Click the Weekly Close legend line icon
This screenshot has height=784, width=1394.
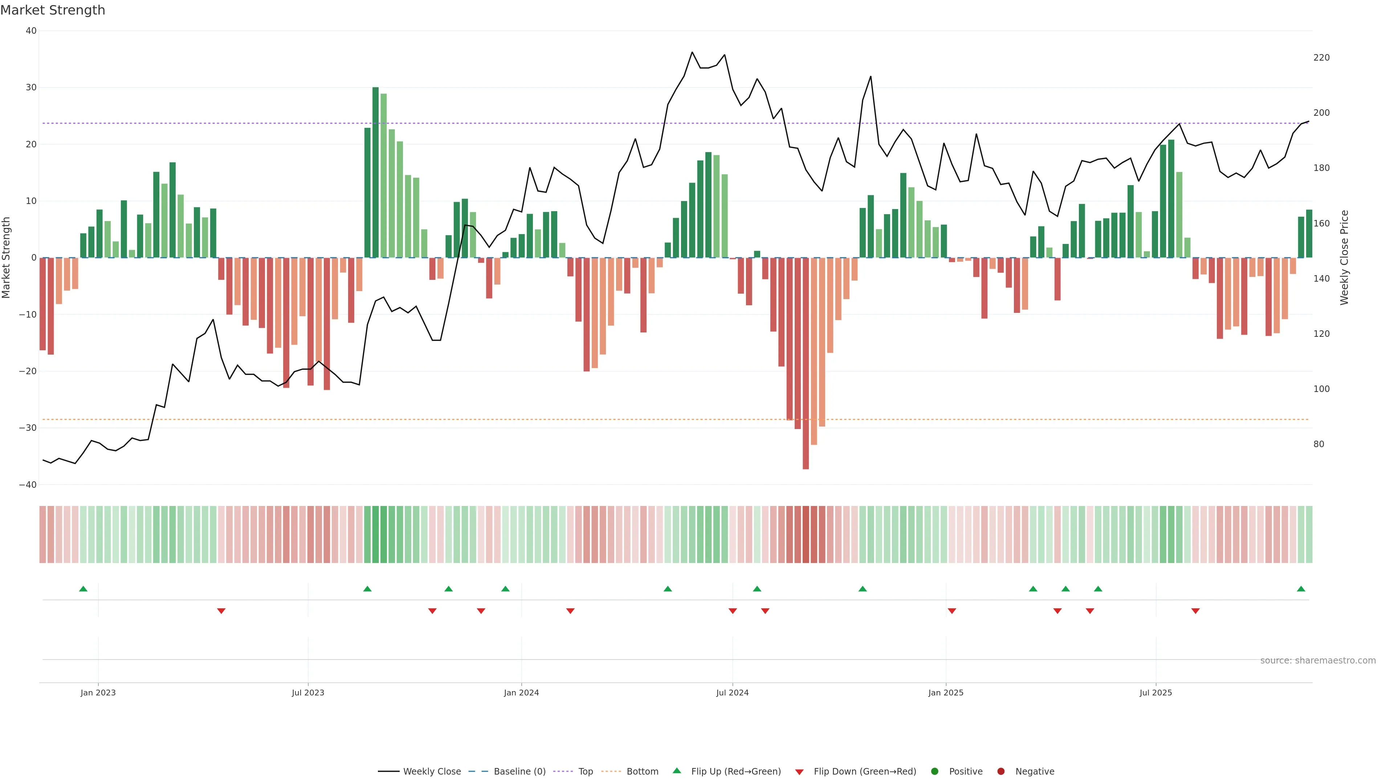(388, 772)
